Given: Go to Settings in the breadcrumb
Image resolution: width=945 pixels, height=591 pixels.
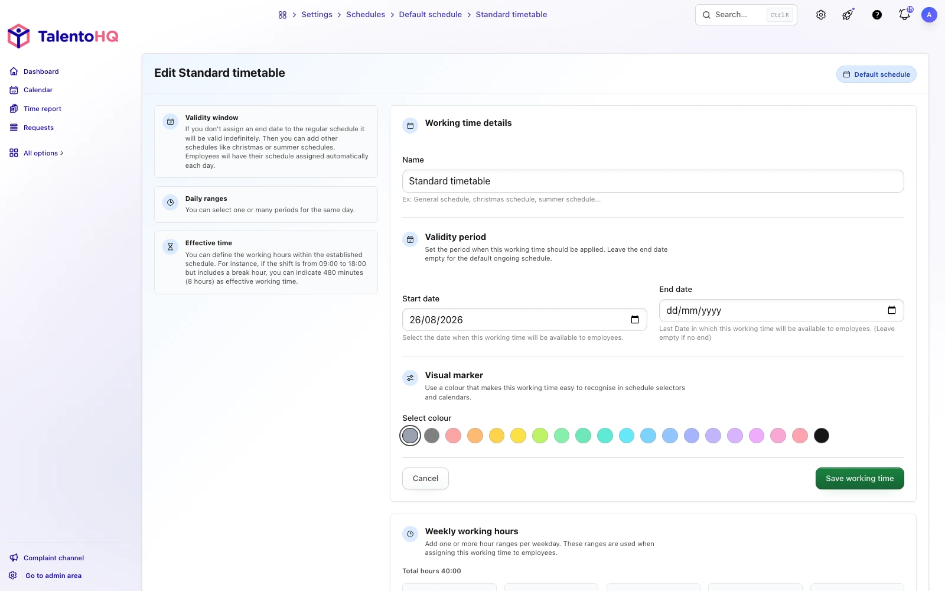Looking at the screenshot, I should (x=317, y=15).
